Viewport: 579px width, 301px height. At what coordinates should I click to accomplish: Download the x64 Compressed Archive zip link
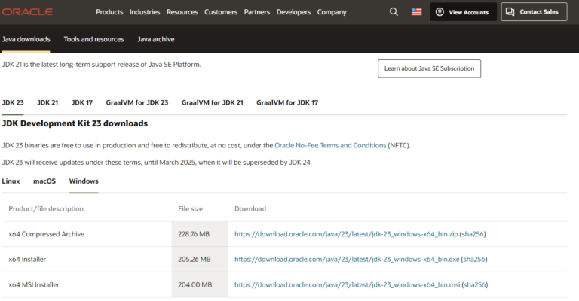tap(346, 234)
